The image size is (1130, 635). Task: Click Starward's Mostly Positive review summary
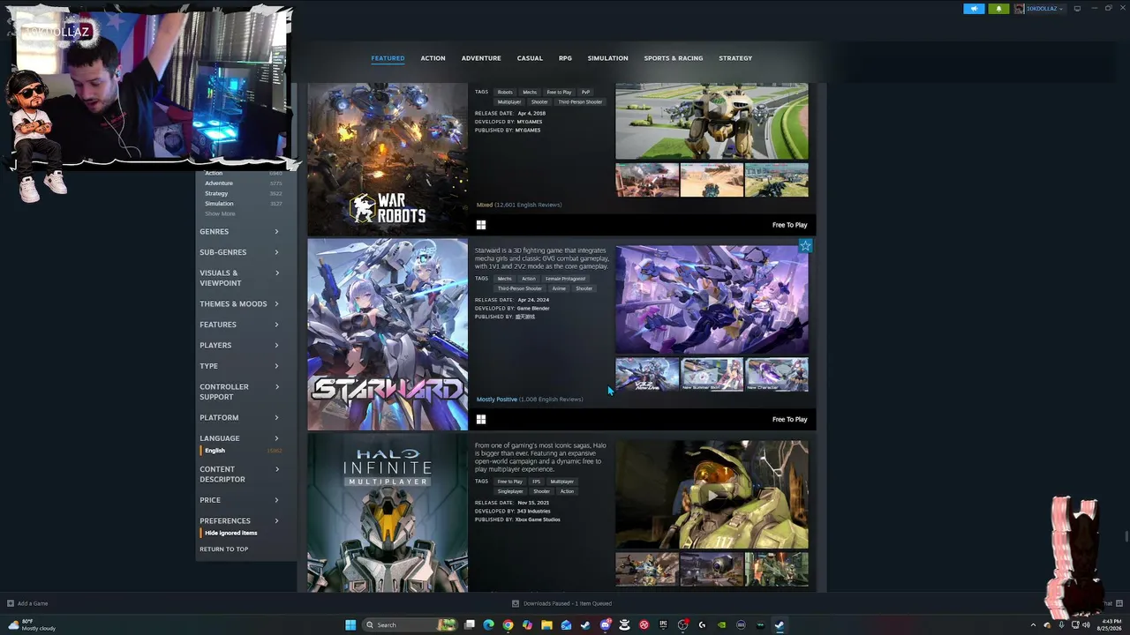(x=530, y=400)
